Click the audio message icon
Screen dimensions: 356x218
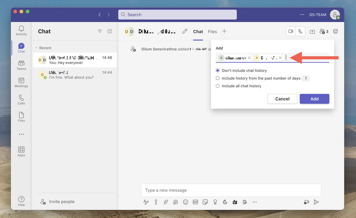point(307,202)
